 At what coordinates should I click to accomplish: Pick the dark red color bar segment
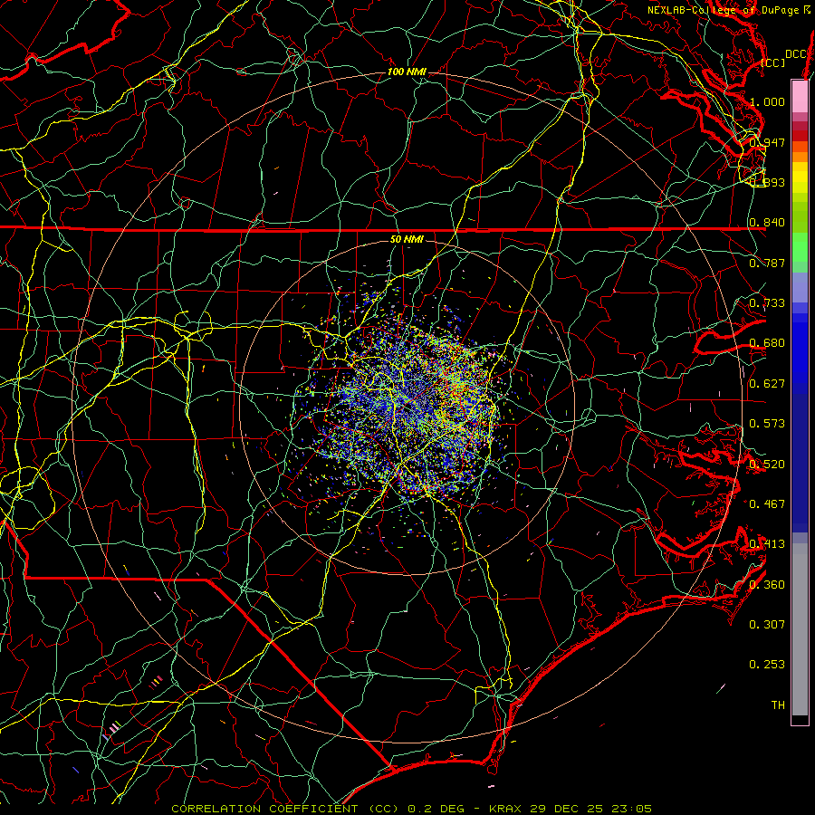click(x=800, y=136)
